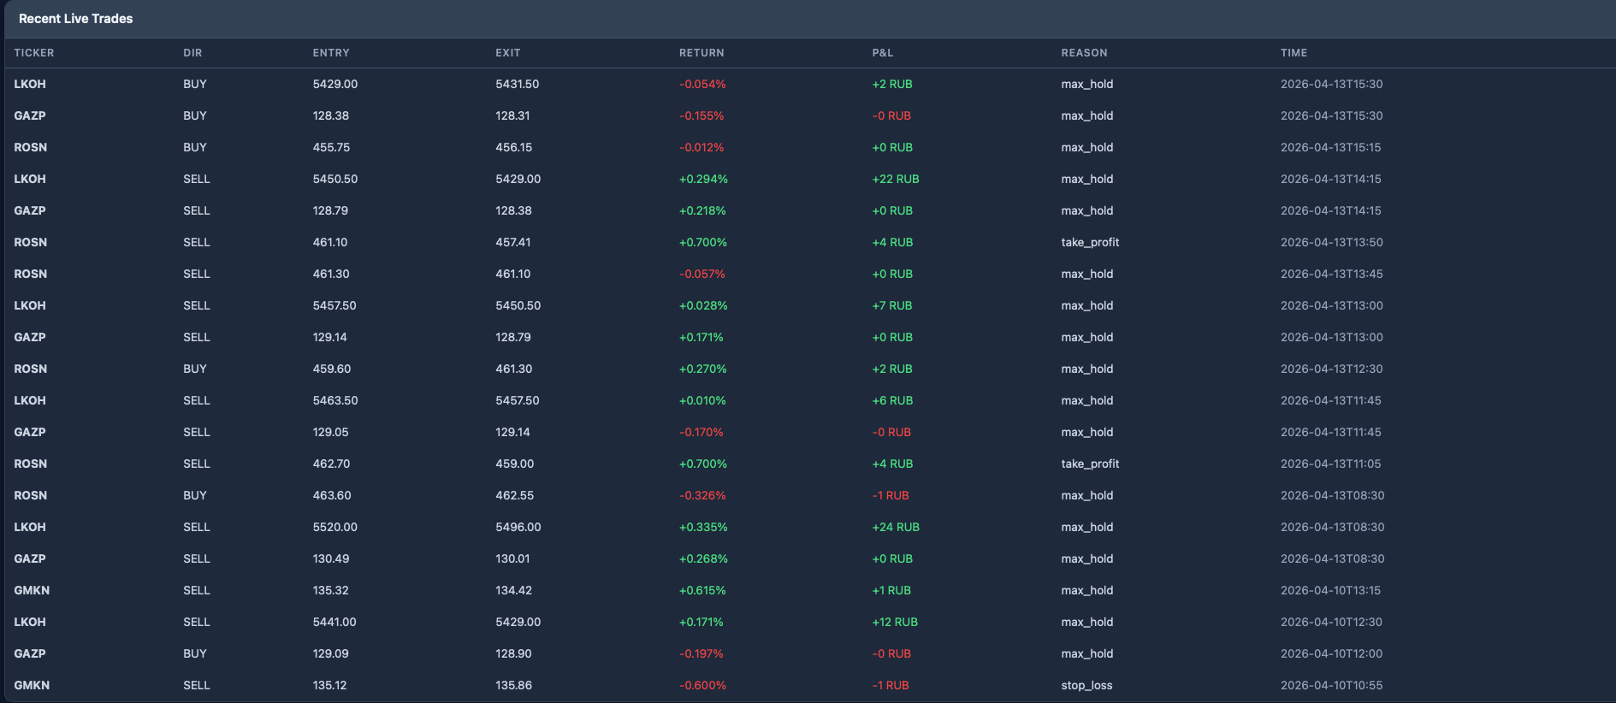The height and width of the screenshot is (703, 1616).
Task: Click the entry price 462.70
Action: point(332,464)
